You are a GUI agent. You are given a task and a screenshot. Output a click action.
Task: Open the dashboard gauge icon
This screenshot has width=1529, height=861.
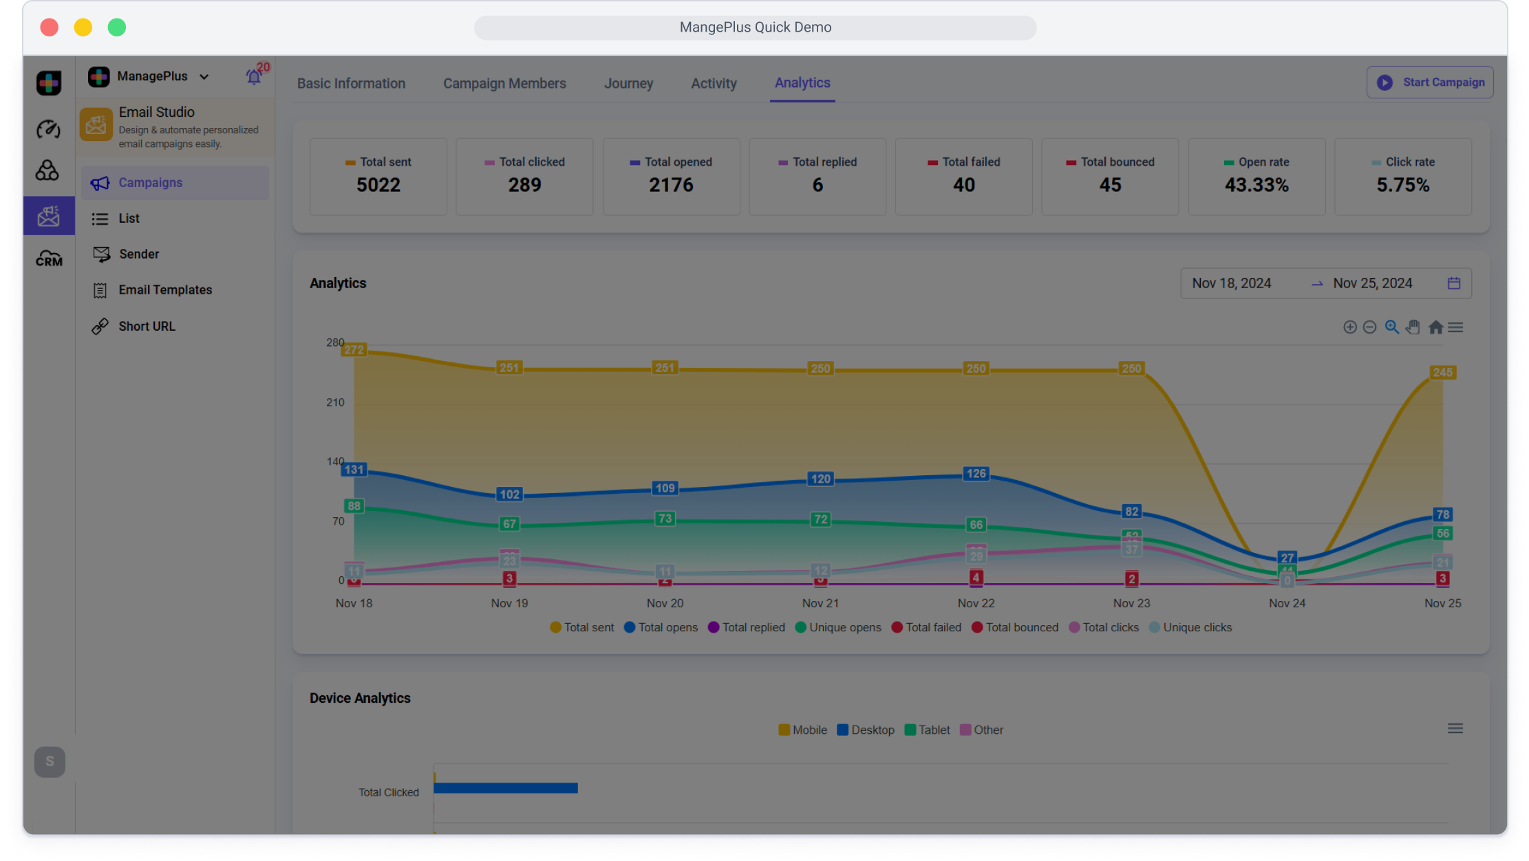click(x=48, y=129)
